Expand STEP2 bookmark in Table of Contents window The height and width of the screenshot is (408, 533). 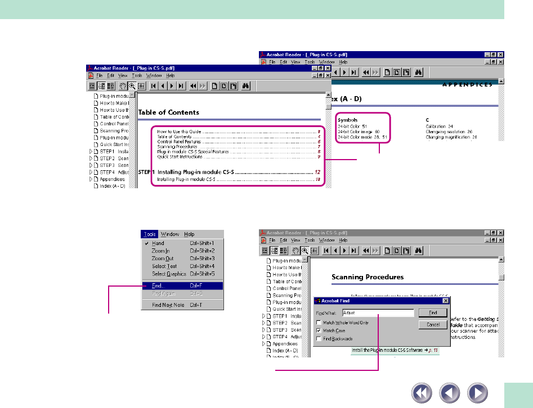tap(91, 158)
